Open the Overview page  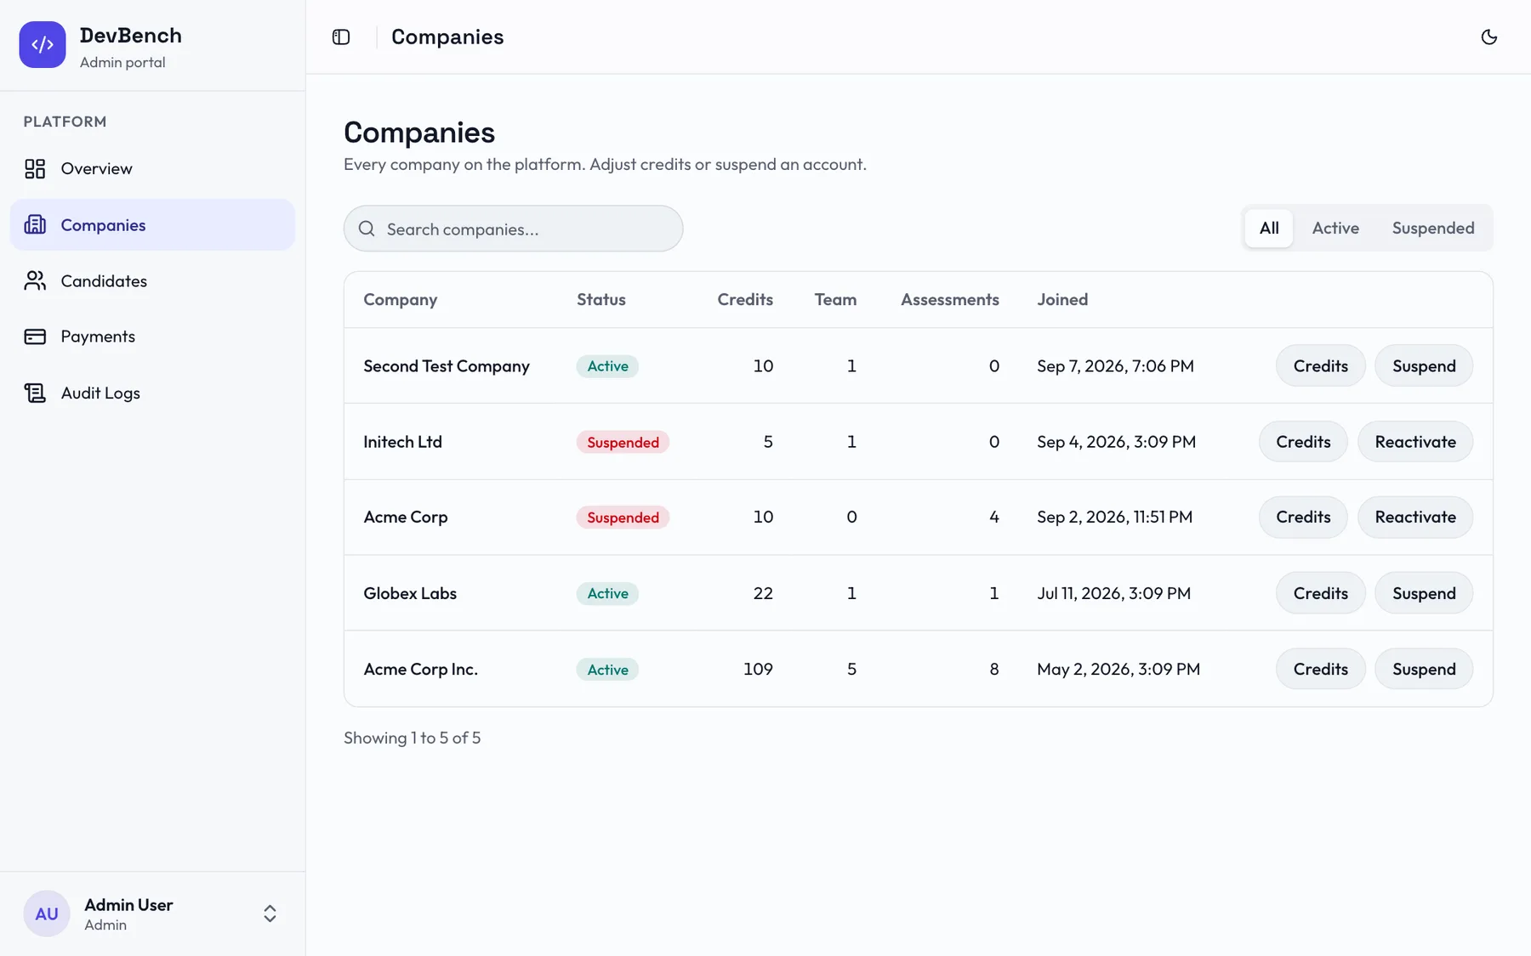[152, 168]
